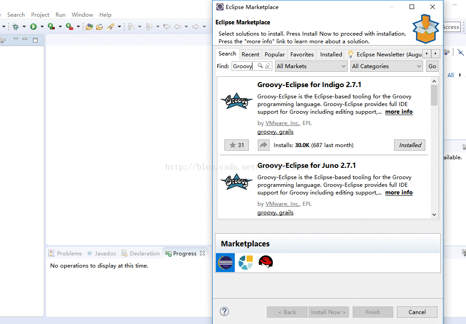Image resolution: width=466 pixels, height=324 pixels.
Task: Click the Run External Tools icon with red toolbox
Action: tap(69, 27)
